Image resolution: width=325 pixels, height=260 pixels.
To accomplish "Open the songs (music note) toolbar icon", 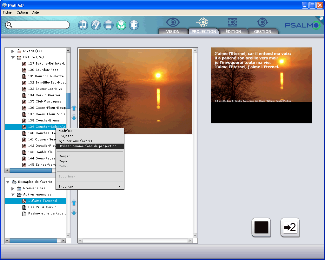I will [x=83, y=25].
